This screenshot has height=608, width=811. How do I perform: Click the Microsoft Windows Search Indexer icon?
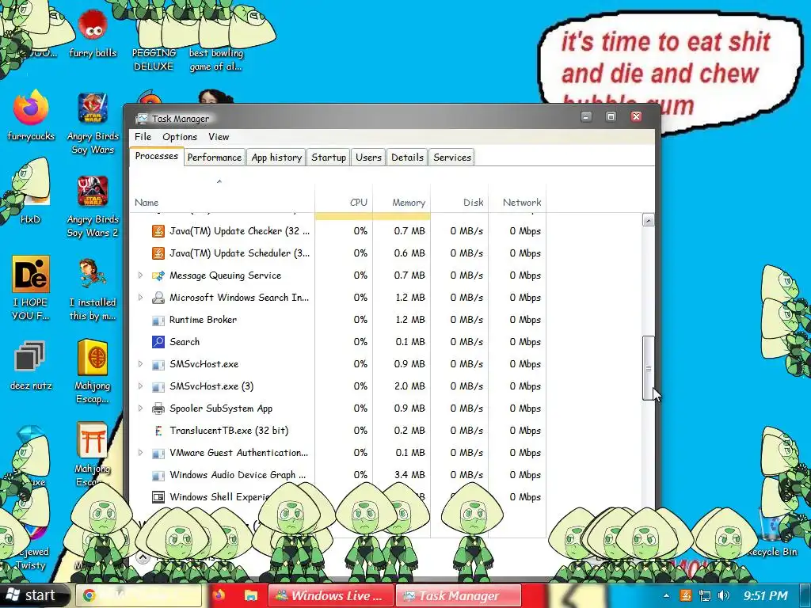tap(158, 298)
